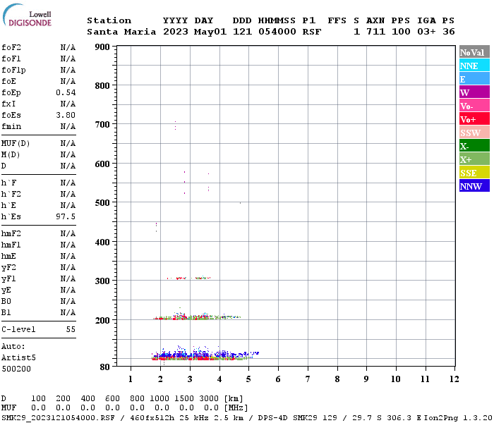The image size is (494, 423).
Task: Select the Vo- pink legend swatch
Action: coord(474,106)
